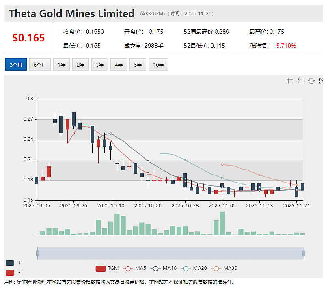This screenshot has width=328, height=291.
Task: Click the zoom reset (undo zoom) icon
Action: coord(300,81)
